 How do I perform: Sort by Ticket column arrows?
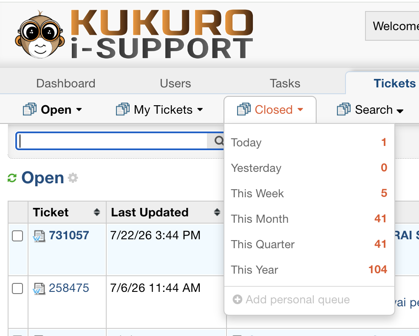click(x=97, y=213)
